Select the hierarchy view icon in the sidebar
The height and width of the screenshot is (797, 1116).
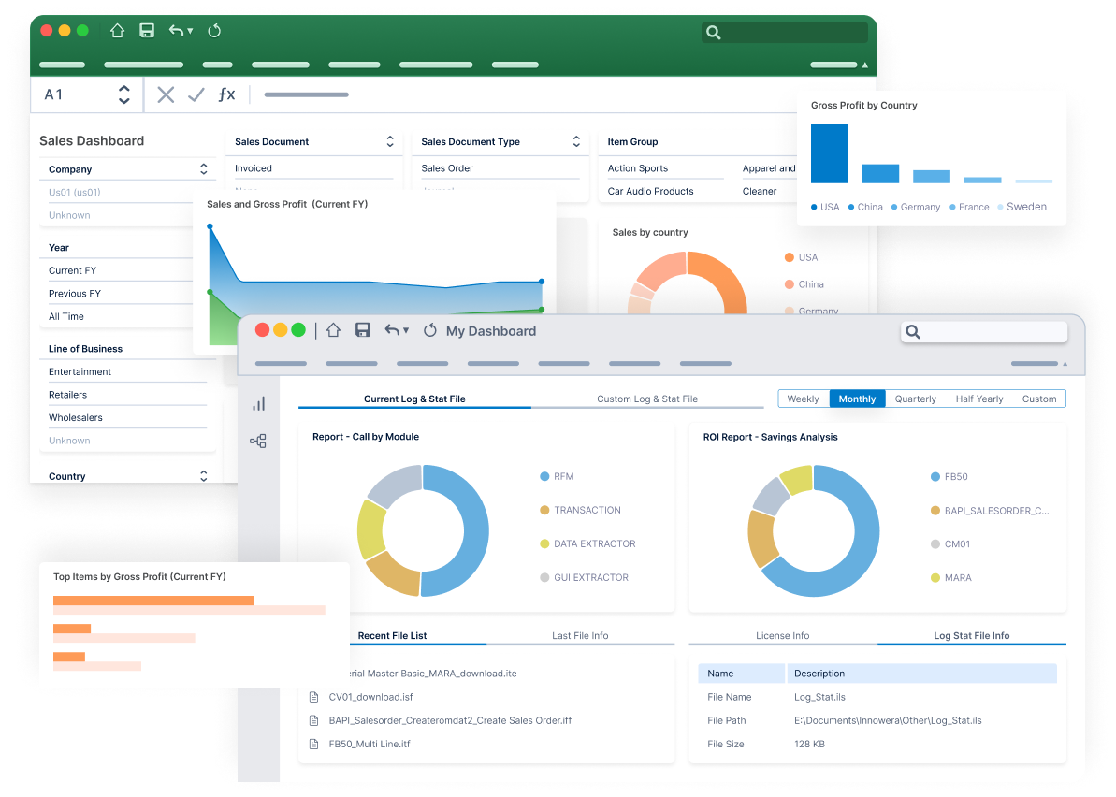click(x=259, y=441)
